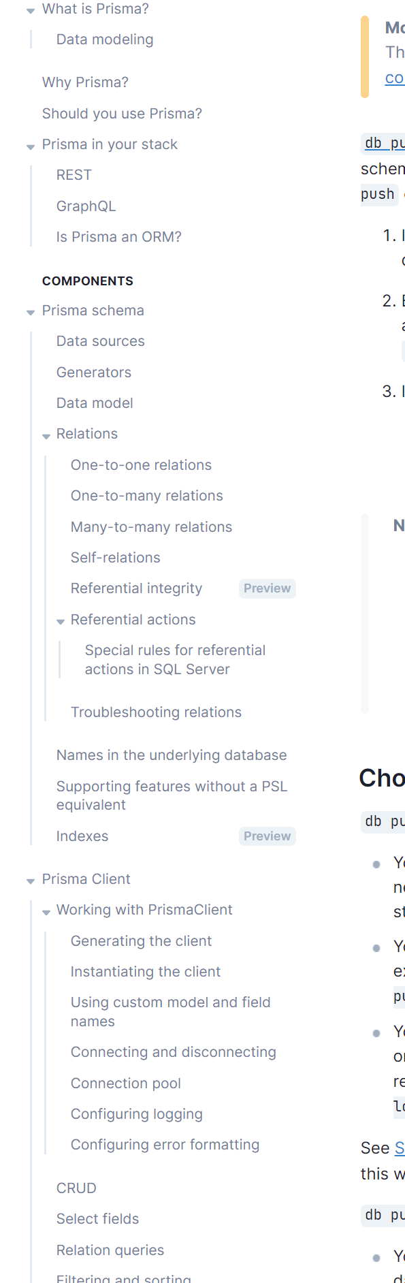Viewport: 405px width, 1283px height.
Task: Open the Self-relations page
Action: pos(115,557)
